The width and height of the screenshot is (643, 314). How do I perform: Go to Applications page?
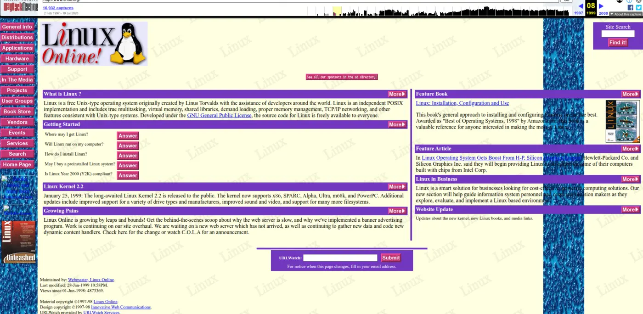(x=17, y=48)
